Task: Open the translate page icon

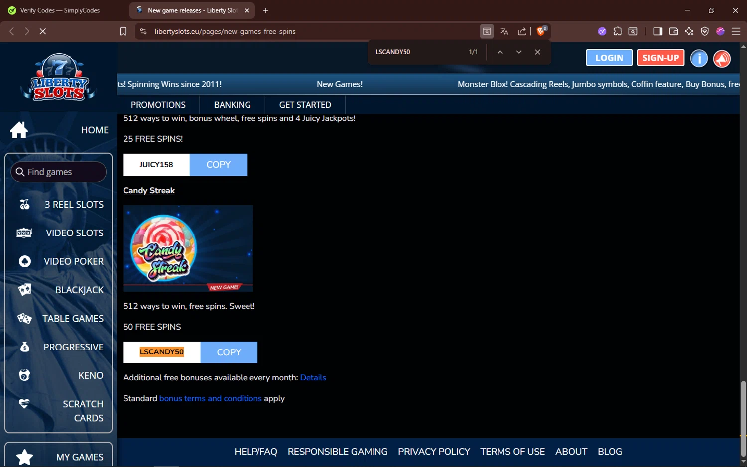Action: tap(504, 31)
